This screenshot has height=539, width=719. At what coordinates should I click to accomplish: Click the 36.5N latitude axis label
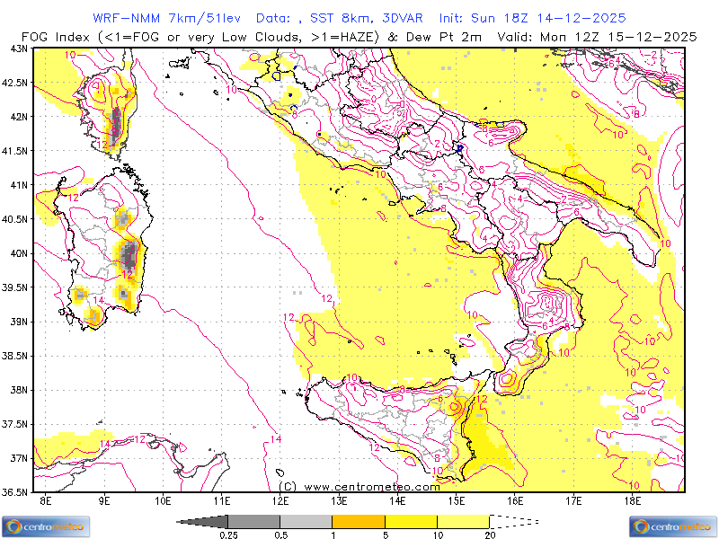(x=16, y=492)
